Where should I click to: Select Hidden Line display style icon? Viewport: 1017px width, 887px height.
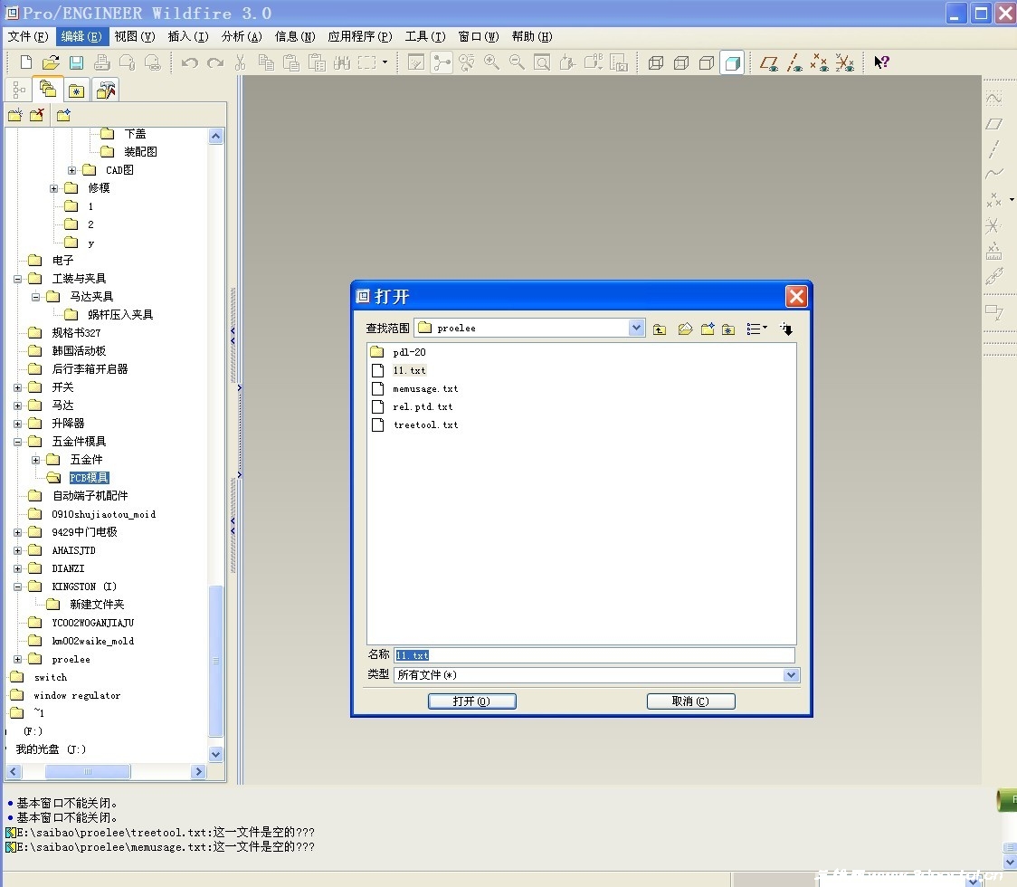[681, 63]
